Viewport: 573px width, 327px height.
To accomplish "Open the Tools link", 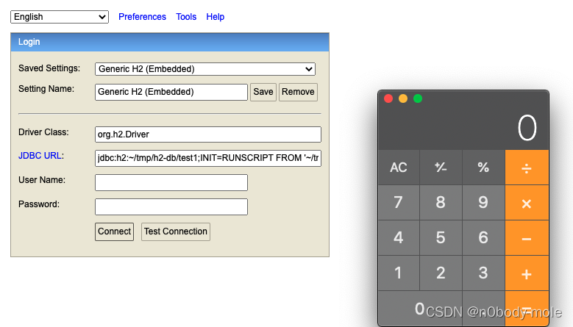I will (186, 17).
